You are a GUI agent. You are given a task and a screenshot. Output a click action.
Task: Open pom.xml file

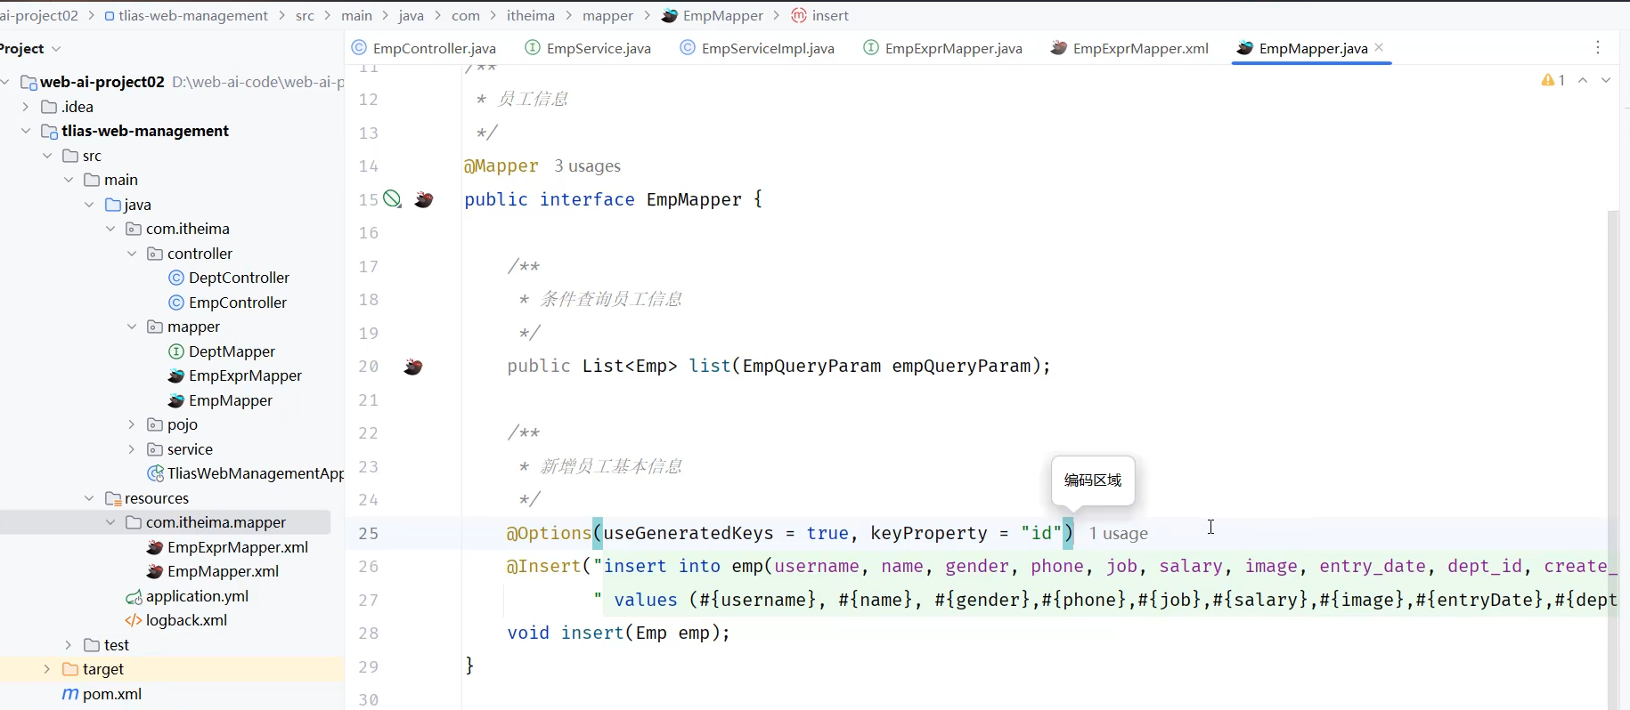[102, 694]
